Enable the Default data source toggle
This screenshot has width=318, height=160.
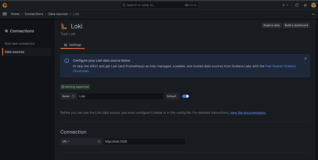[x=185, y=96]
